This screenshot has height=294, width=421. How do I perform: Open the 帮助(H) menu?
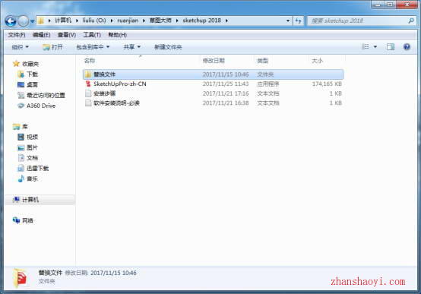117,35
